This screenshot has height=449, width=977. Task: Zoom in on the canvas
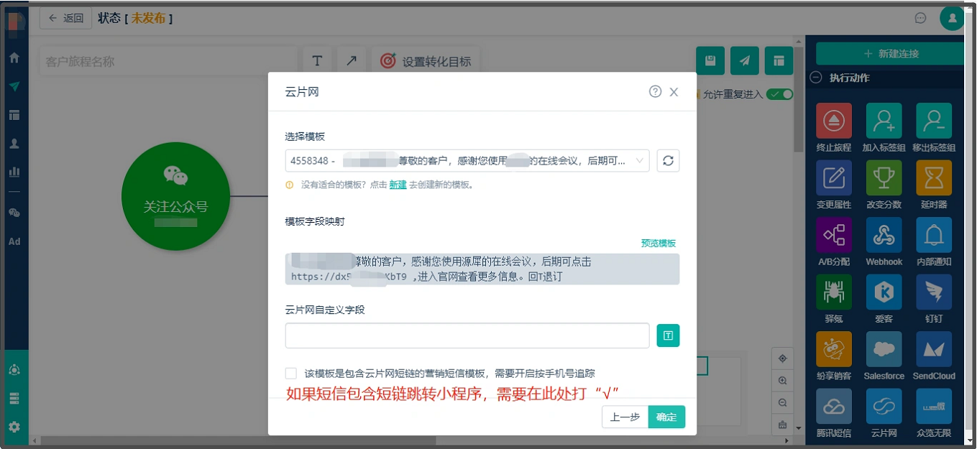(x=782, y=381)
